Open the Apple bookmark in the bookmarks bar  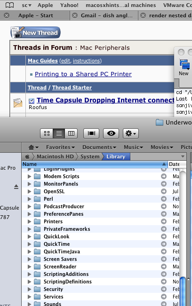[45, 5]
